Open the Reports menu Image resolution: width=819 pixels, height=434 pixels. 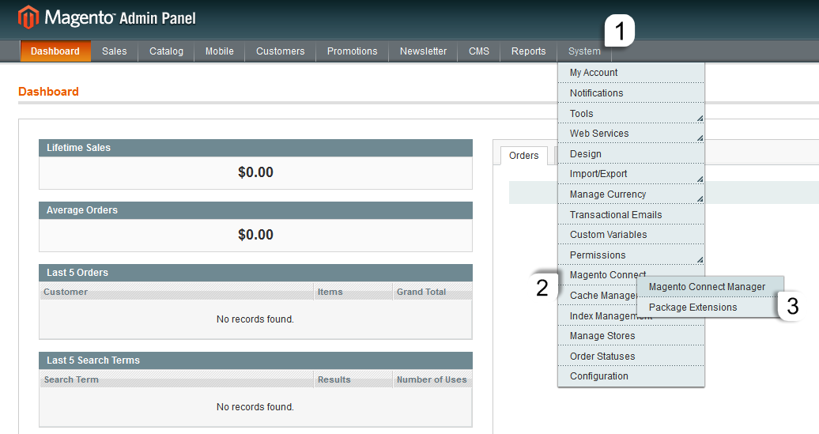(x=529, y=51)
